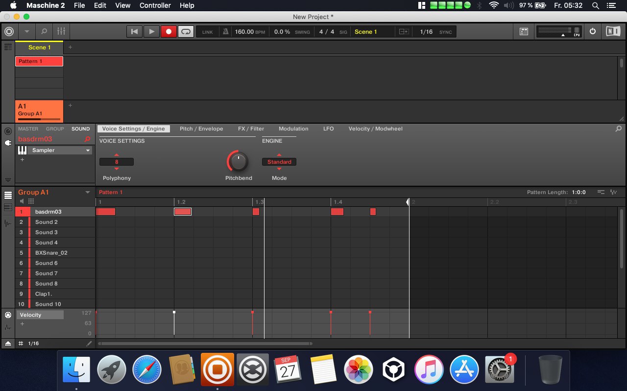Click the restart transport button
This screenshot has height=391, width=627.
[134, 32]
